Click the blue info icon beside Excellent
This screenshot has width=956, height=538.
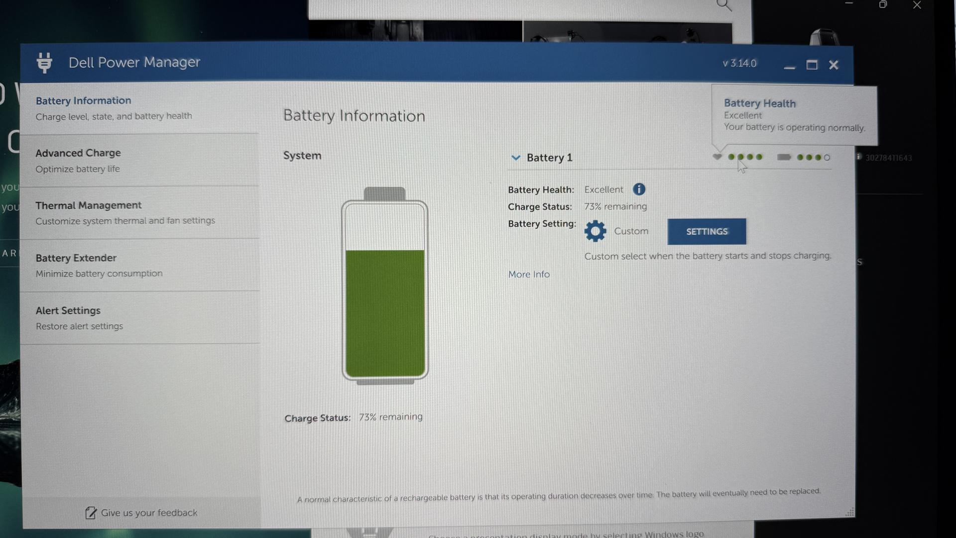pyautogui.click(x=639, y=189)
